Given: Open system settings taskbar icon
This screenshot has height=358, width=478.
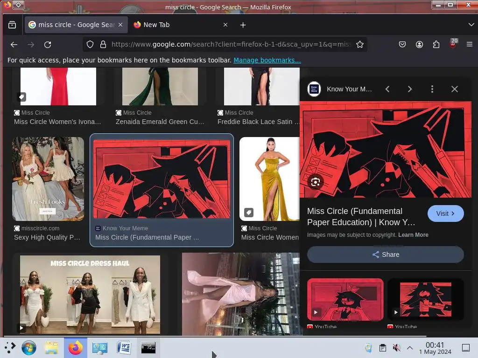Looking at the screenshot, I should [100, 347].
